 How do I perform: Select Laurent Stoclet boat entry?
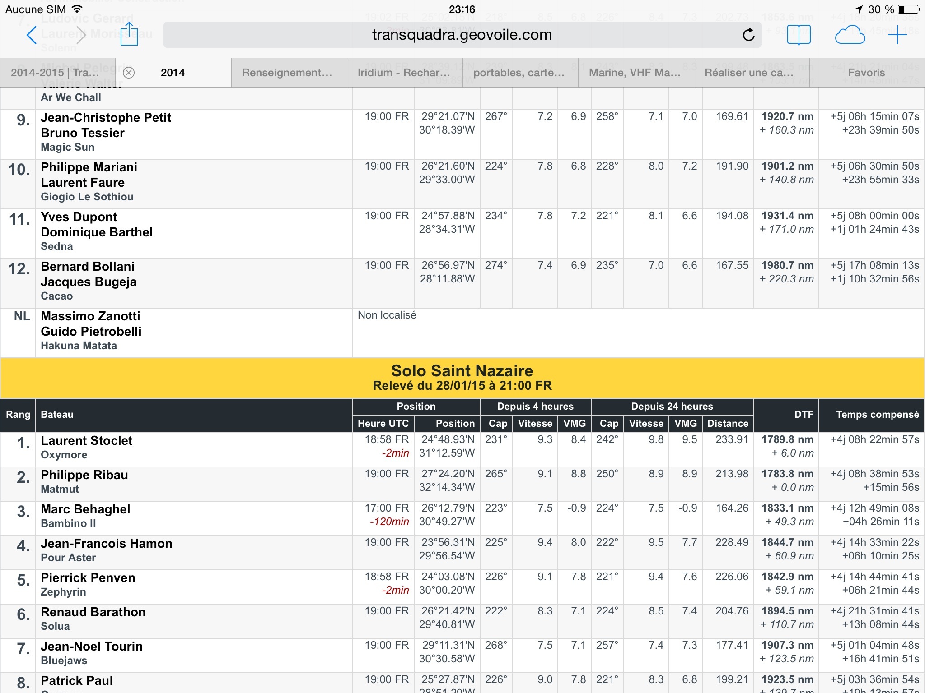87,441
